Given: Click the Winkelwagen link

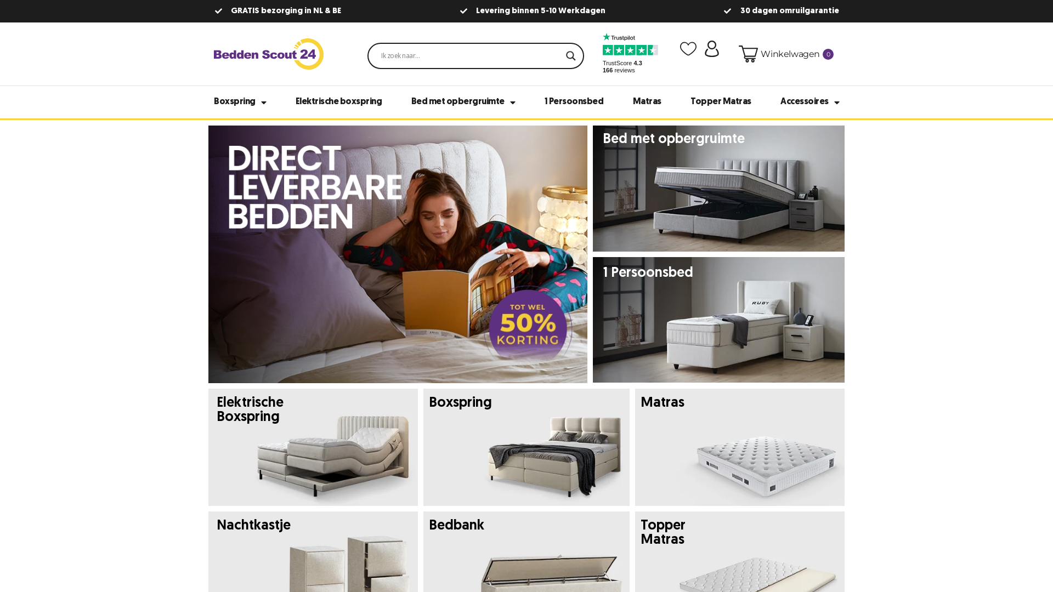Looking at the screenshot, I should pos(790,54).
